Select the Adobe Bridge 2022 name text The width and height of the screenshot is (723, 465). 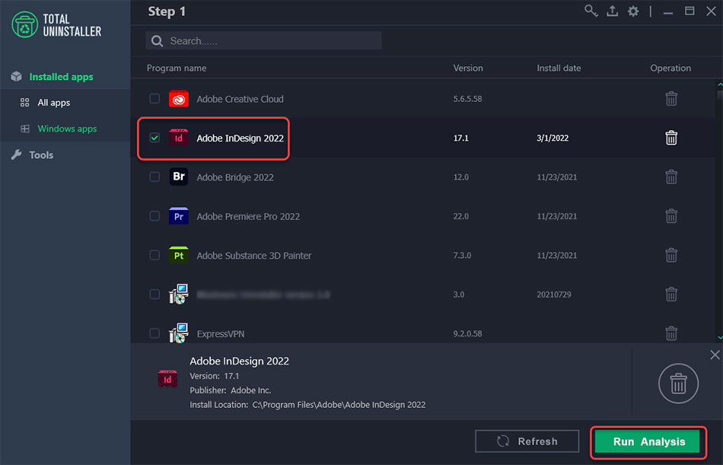point(235,177)
